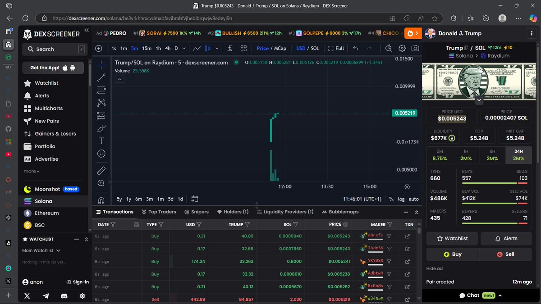Click the Sign-in link
The height and width of the screenshot is (304, 541).
(78, 282)
